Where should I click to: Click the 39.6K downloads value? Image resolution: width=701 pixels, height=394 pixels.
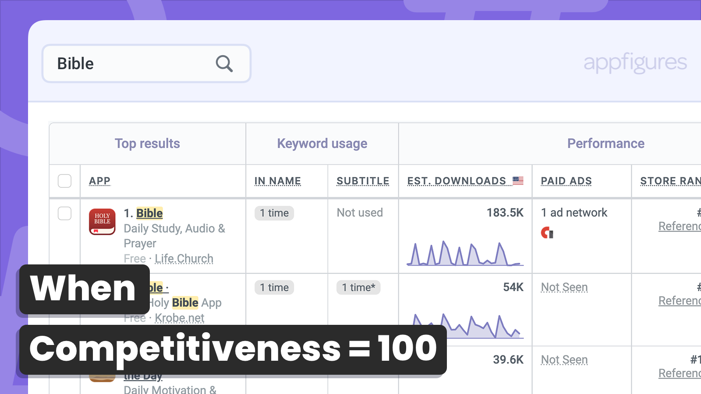508,360
